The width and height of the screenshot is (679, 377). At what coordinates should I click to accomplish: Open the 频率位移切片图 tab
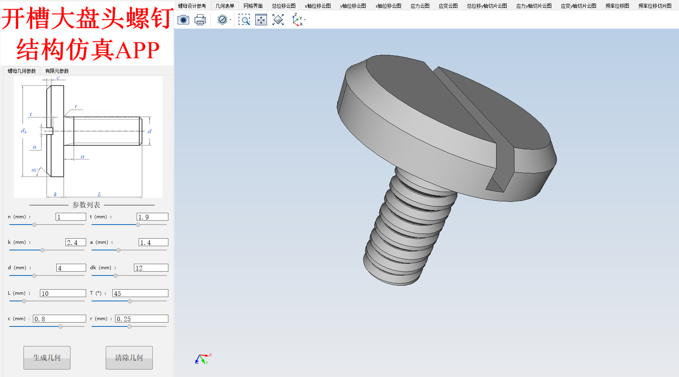655,6
